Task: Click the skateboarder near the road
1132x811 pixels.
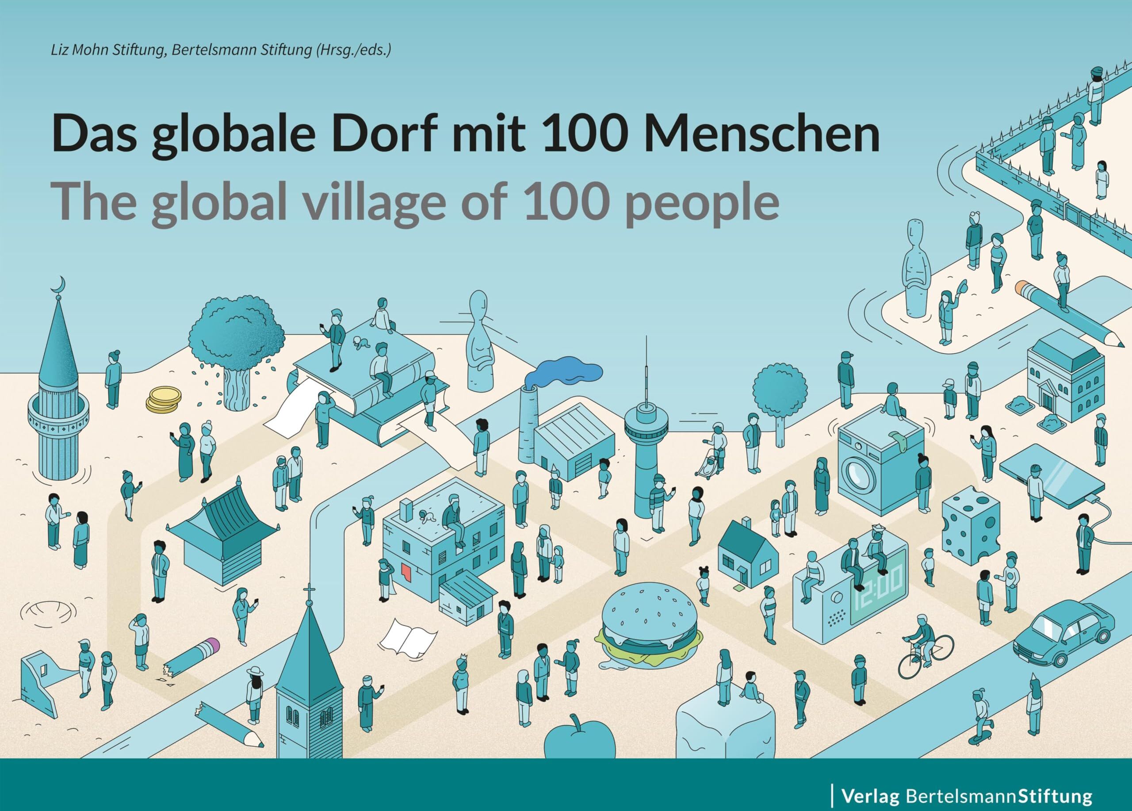Action: (981, 716)
